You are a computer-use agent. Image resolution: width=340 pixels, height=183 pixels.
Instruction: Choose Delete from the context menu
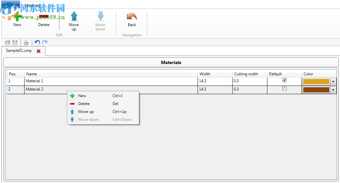[84, 104]
